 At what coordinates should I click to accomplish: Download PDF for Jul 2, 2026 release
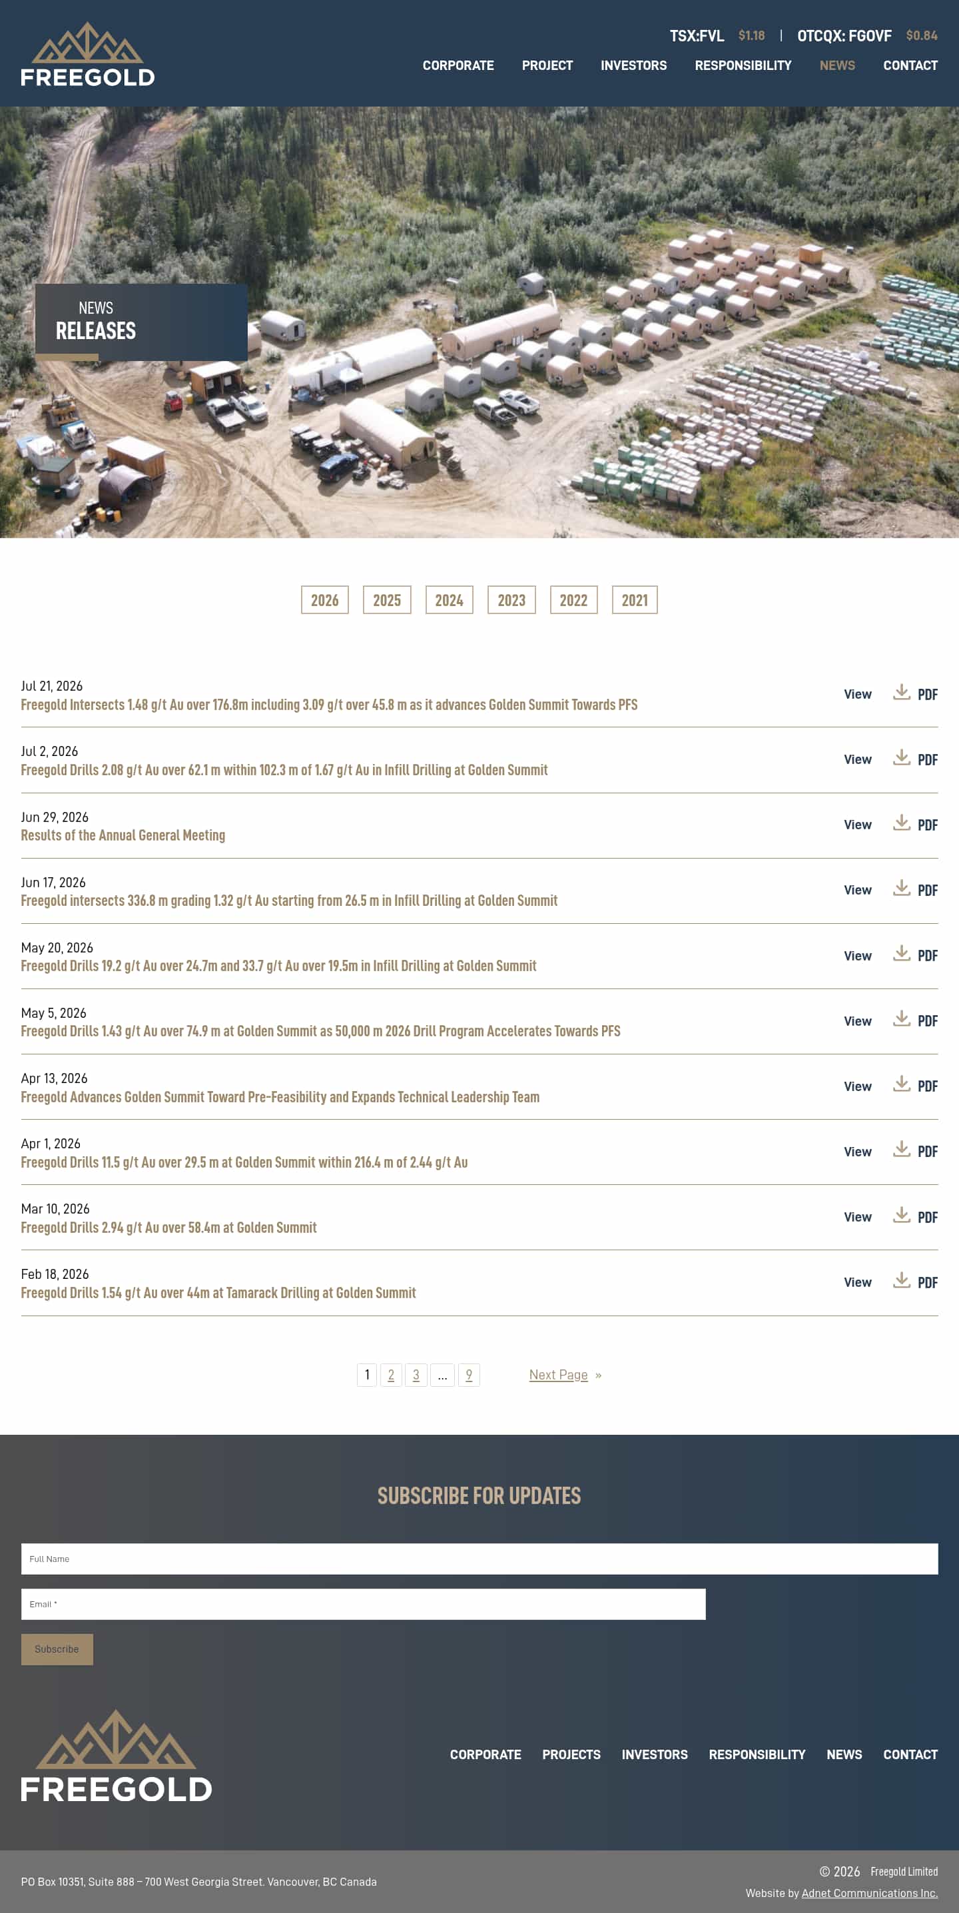[915, 759]
